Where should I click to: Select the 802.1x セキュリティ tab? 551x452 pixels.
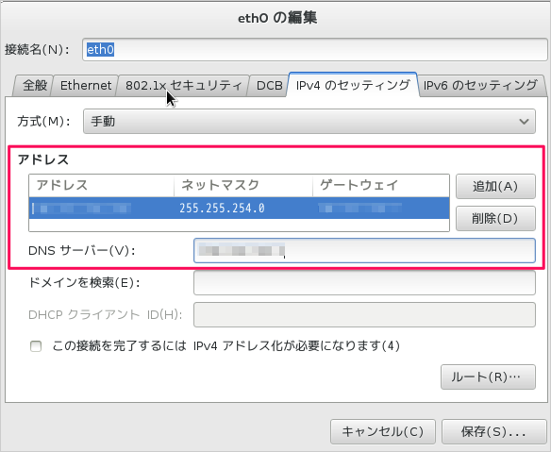tap(183, 86)
